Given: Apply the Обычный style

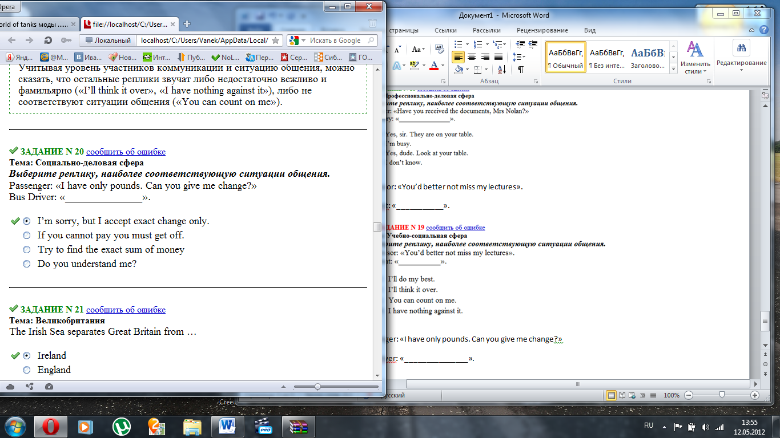Looking at the screenshot, I should [x=565, y=57].
